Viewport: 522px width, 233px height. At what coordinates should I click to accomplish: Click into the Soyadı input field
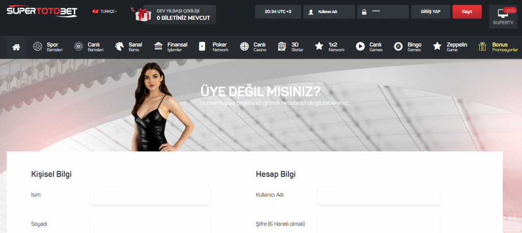[x=150, y=225]
